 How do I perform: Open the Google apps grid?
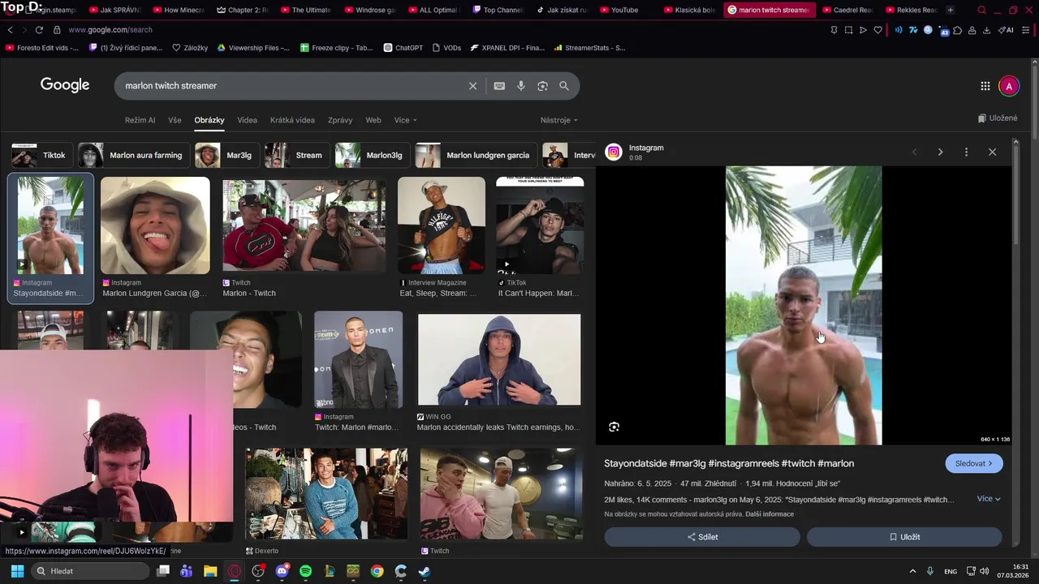[985, 86]
